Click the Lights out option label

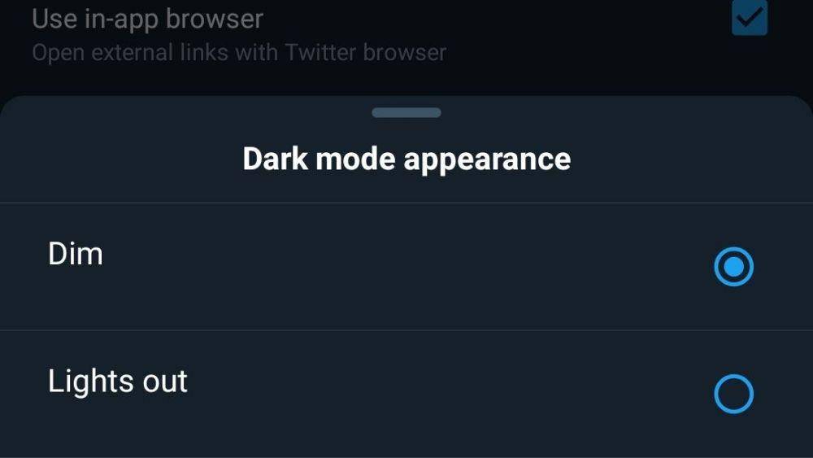click(x=118, y=382)
